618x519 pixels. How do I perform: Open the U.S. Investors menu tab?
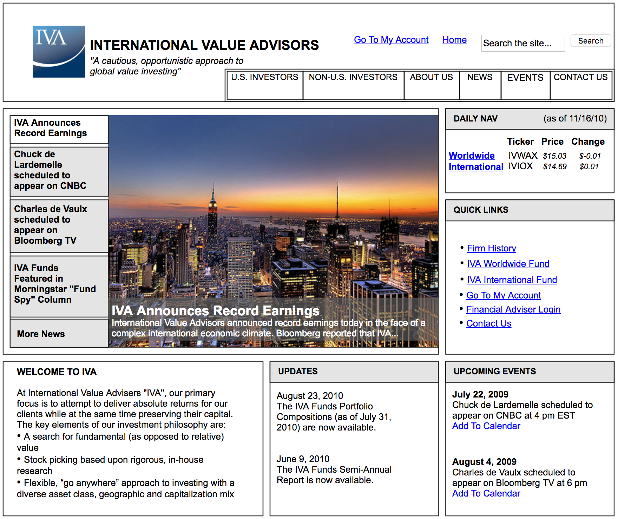pyautogui.click(x=265, y=85)
